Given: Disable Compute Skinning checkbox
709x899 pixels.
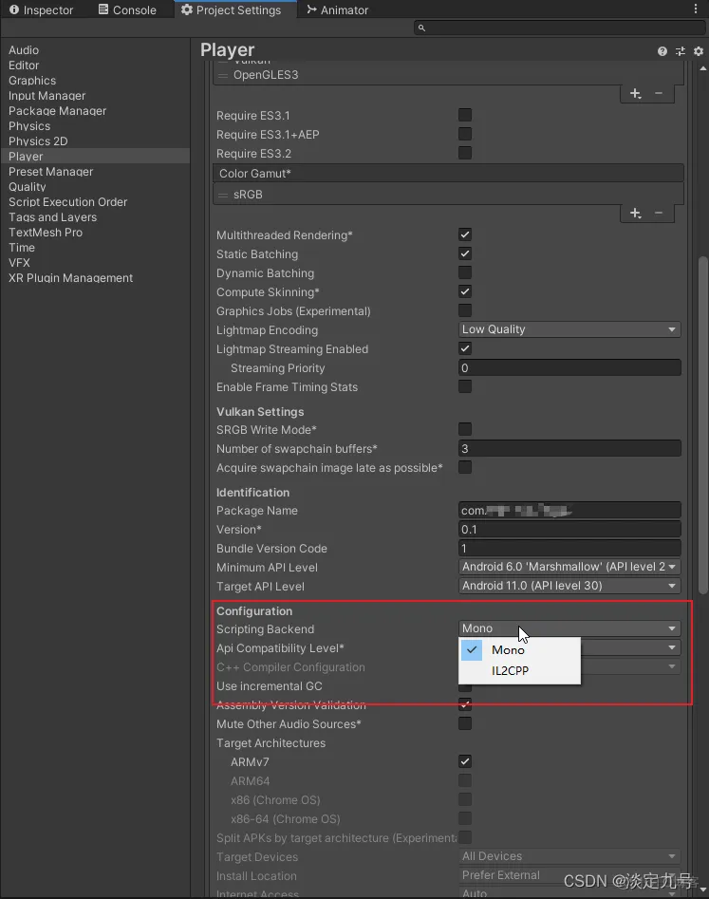Looking at the screenshot, I should click(465, 291).
